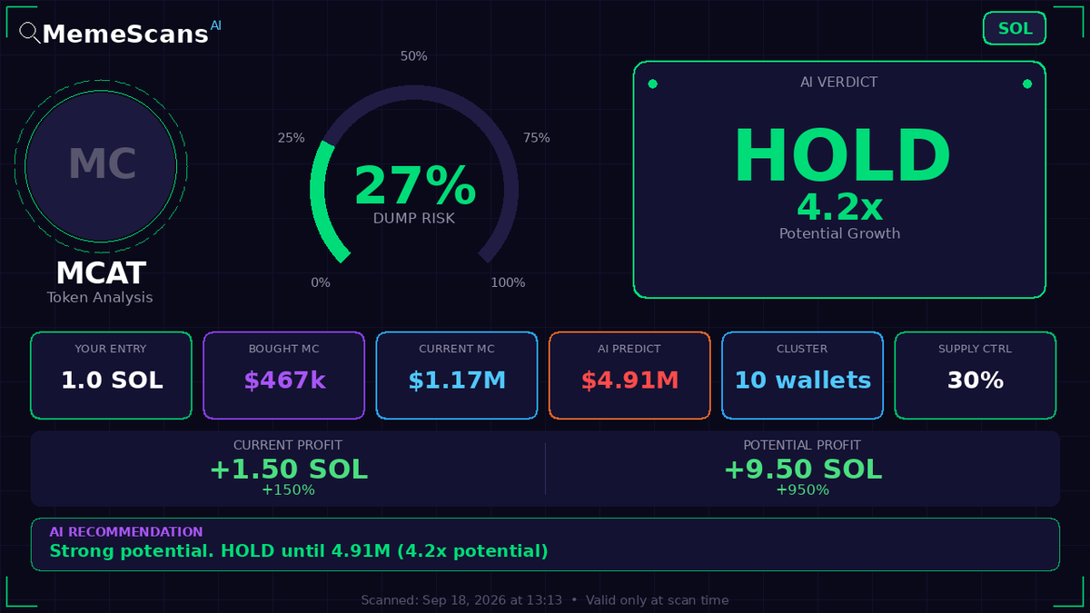Click the MCAT token name label
The image size is (1090, 613).
coord(101,272)
